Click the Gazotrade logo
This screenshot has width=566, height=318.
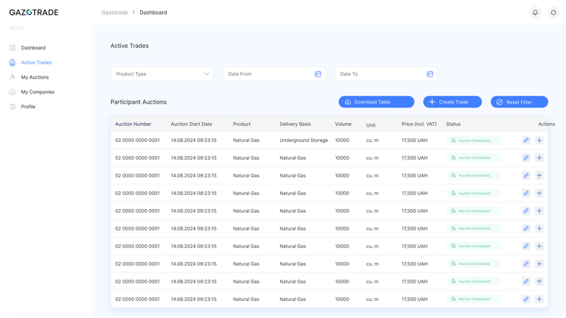(34, 13)
